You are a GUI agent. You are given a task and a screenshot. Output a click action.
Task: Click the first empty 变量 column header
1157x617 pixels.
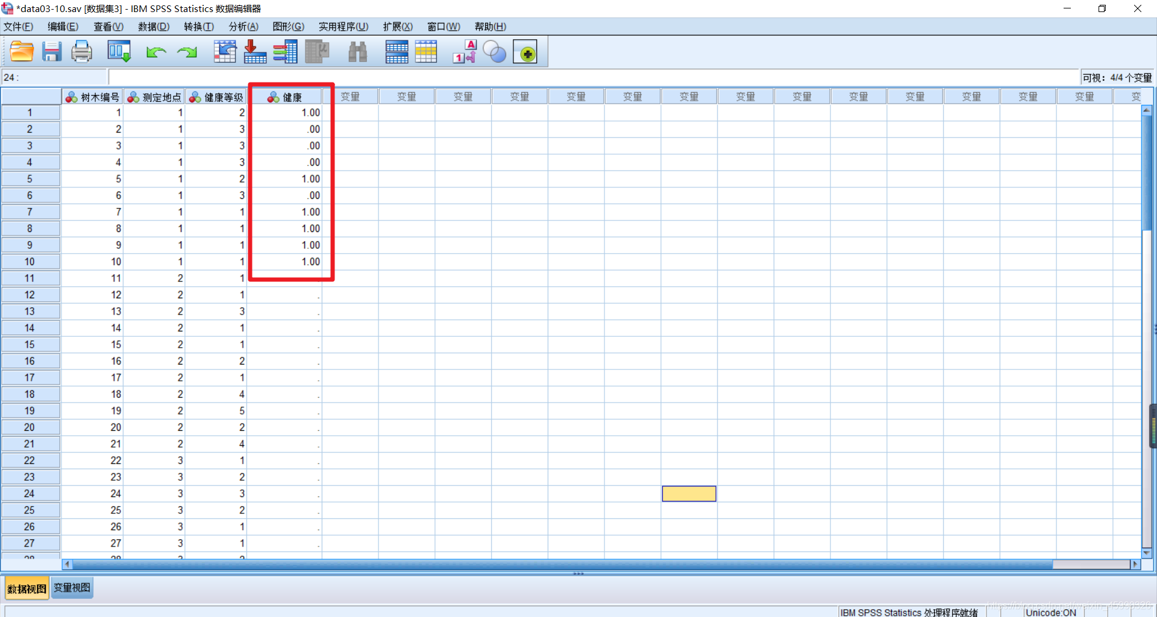[351, 97]
